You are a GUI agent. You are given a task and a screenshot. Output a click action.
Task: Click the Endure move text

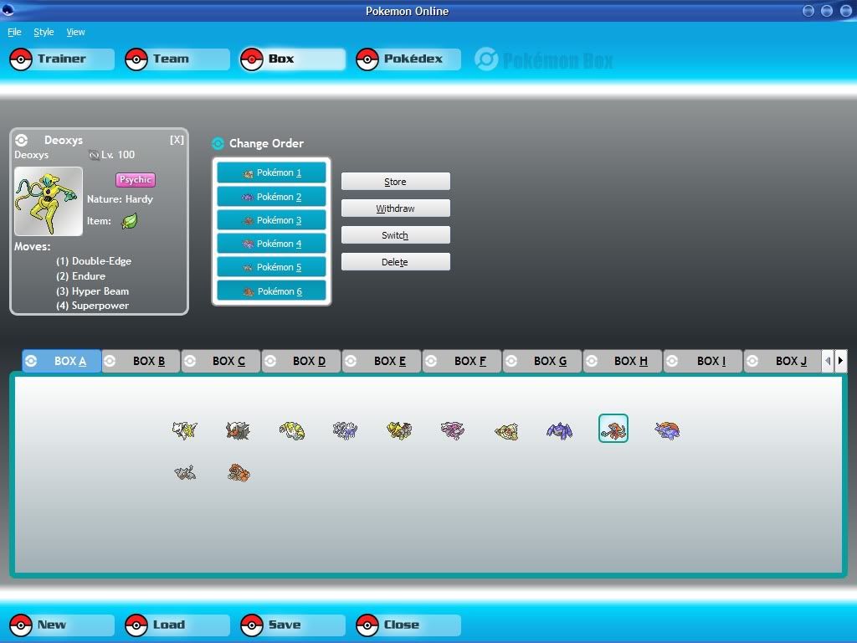(x=81, y=276)
